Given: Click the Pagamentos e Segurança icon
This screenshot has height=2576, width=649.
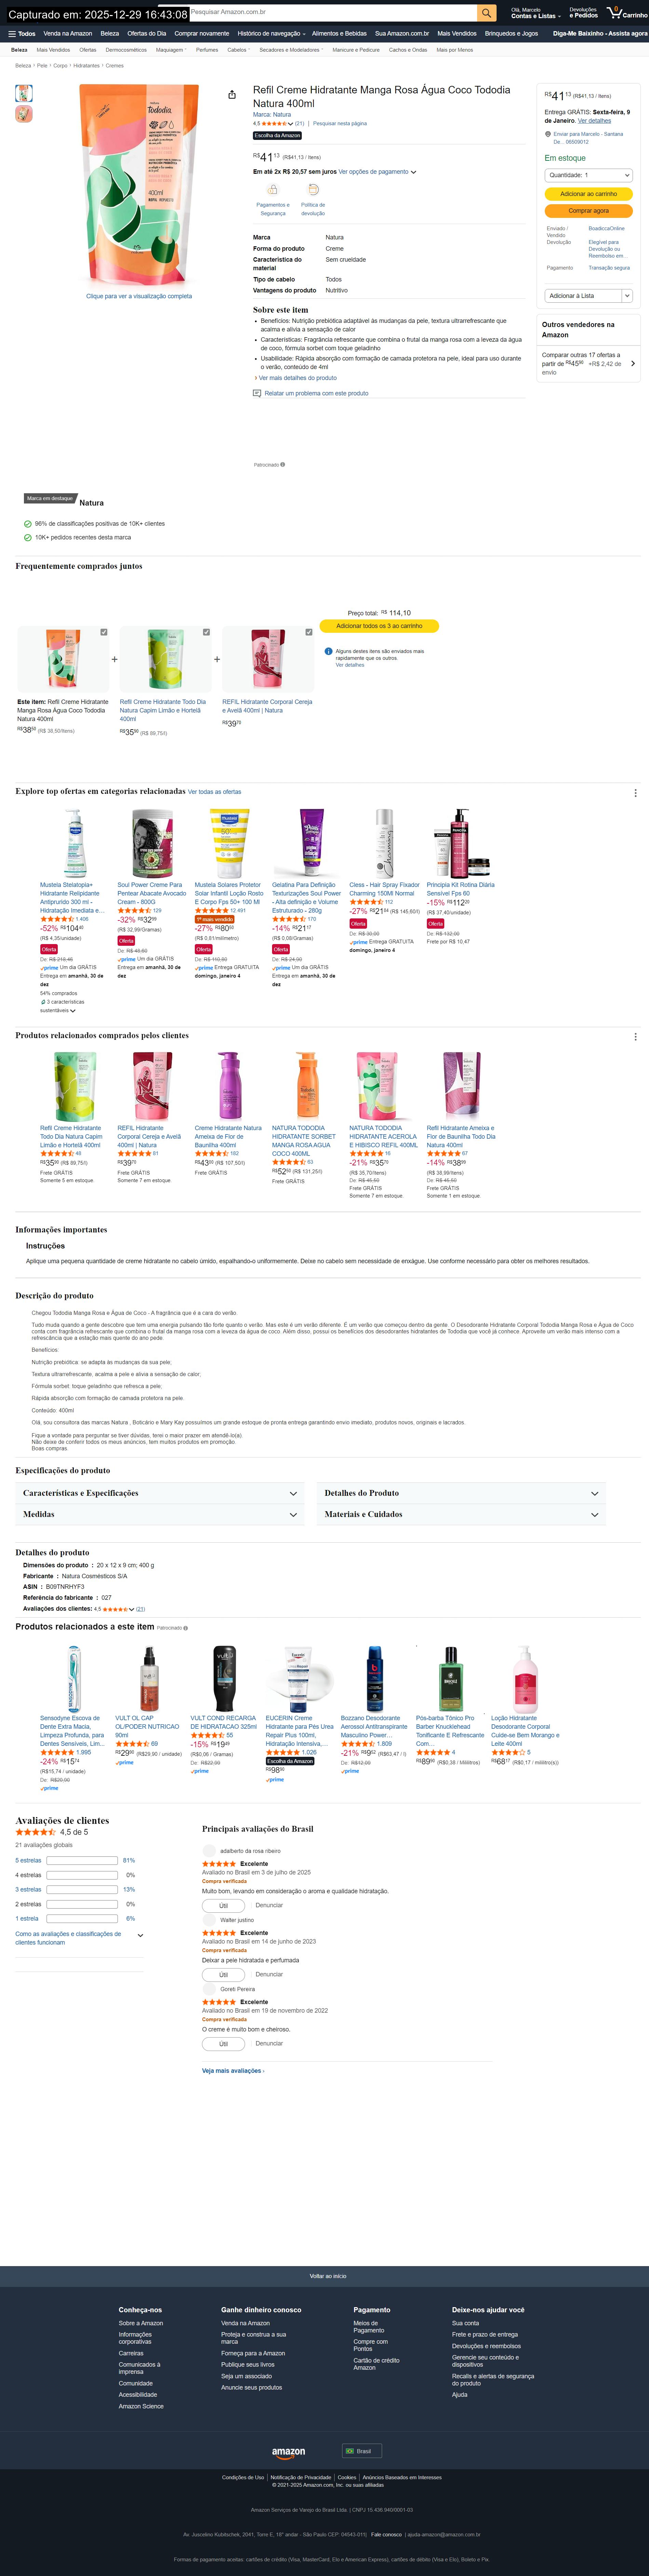Looking at the screenshot, I should pyautogui.click(x=273, y=189).
